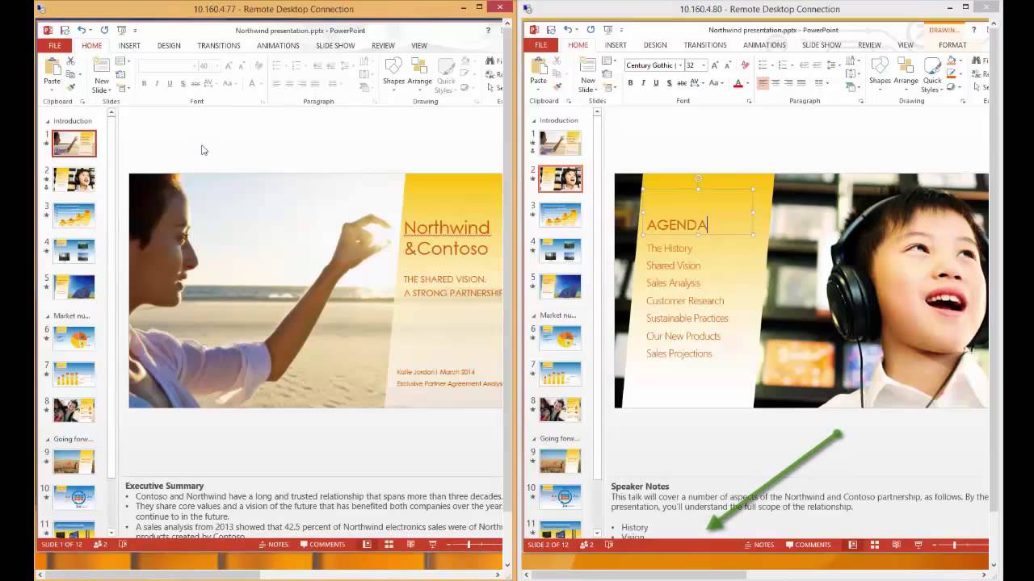Open FILE tab in right window
The width and height of the screenshot is (1034, 581).
point(540,45)
